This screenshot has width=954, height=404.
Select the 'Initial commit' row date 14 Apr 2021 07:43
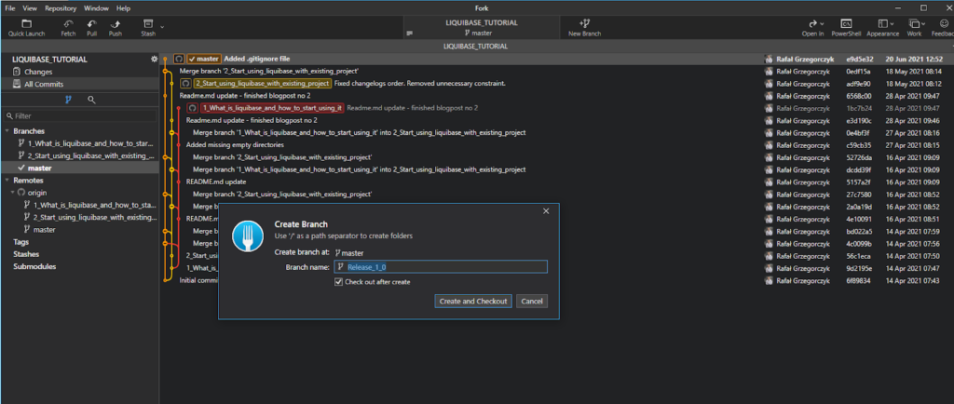pos(915,280)
